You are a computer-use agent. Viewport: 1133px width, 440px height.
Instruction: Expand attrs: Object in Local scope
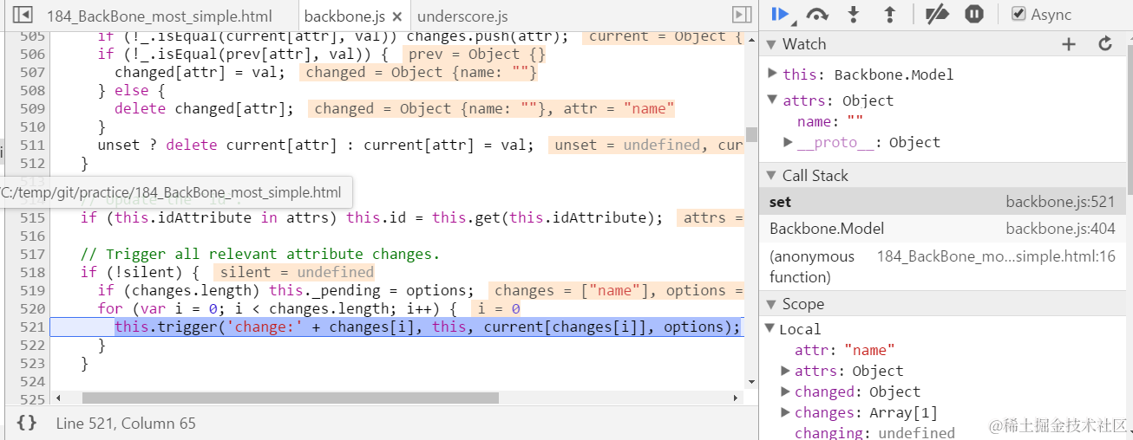click(787, 371)
